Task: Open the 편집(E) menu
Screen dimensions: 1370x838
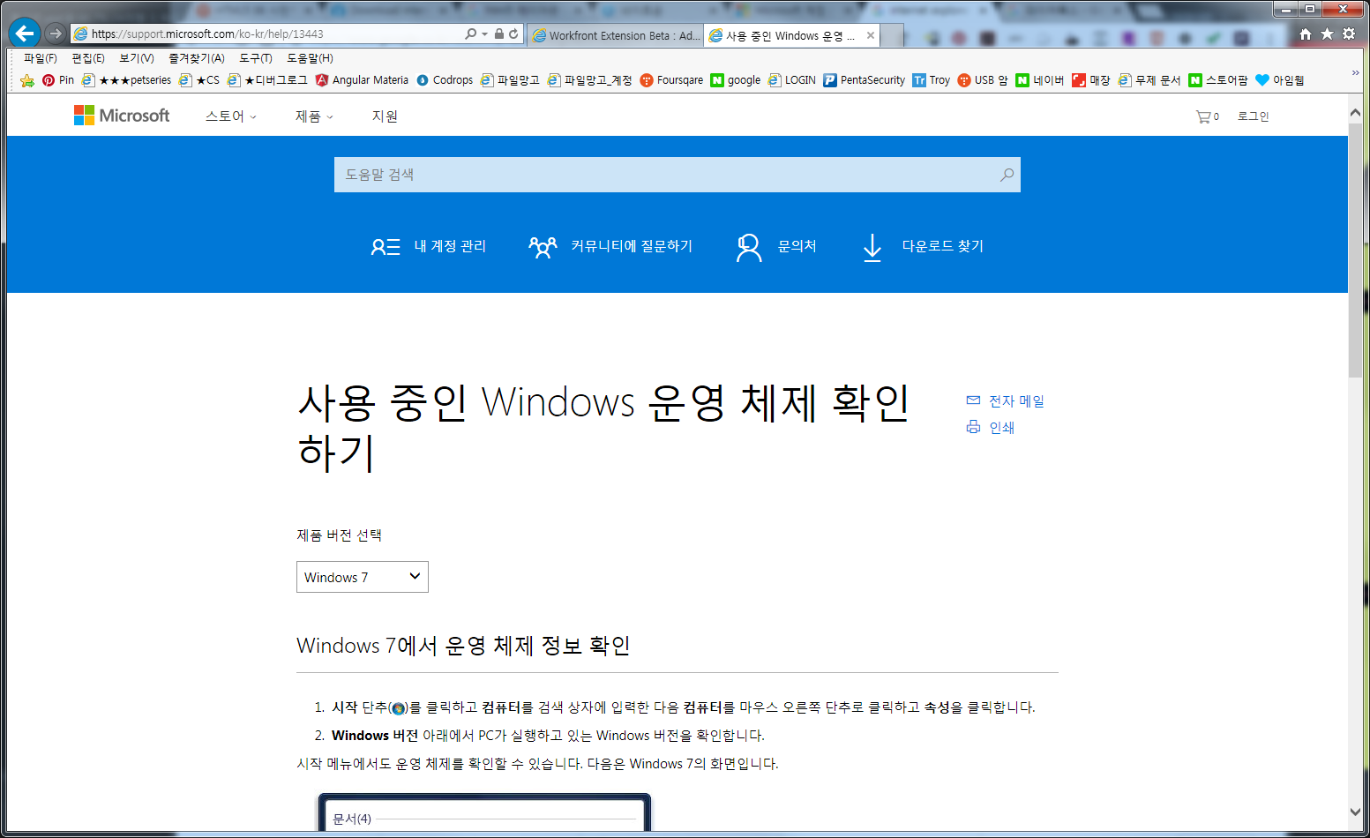Action: [88, 58]
